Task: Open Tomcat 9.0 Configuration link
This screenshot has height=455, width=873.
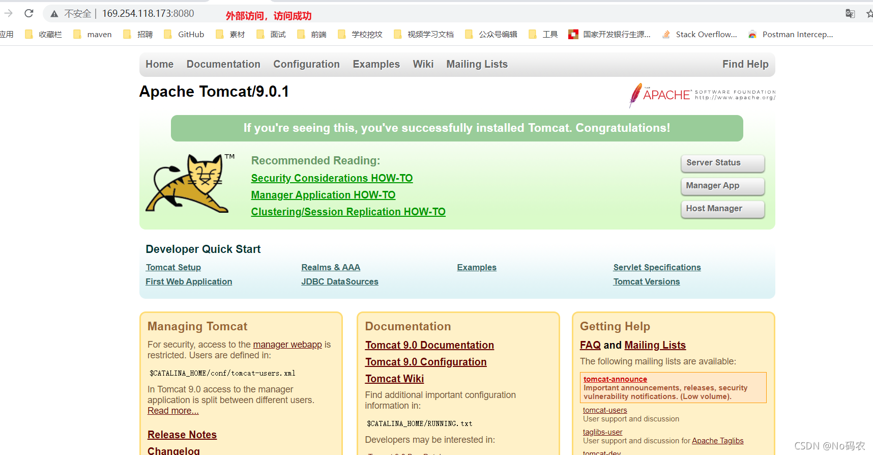Action: [x=426, y=362]
